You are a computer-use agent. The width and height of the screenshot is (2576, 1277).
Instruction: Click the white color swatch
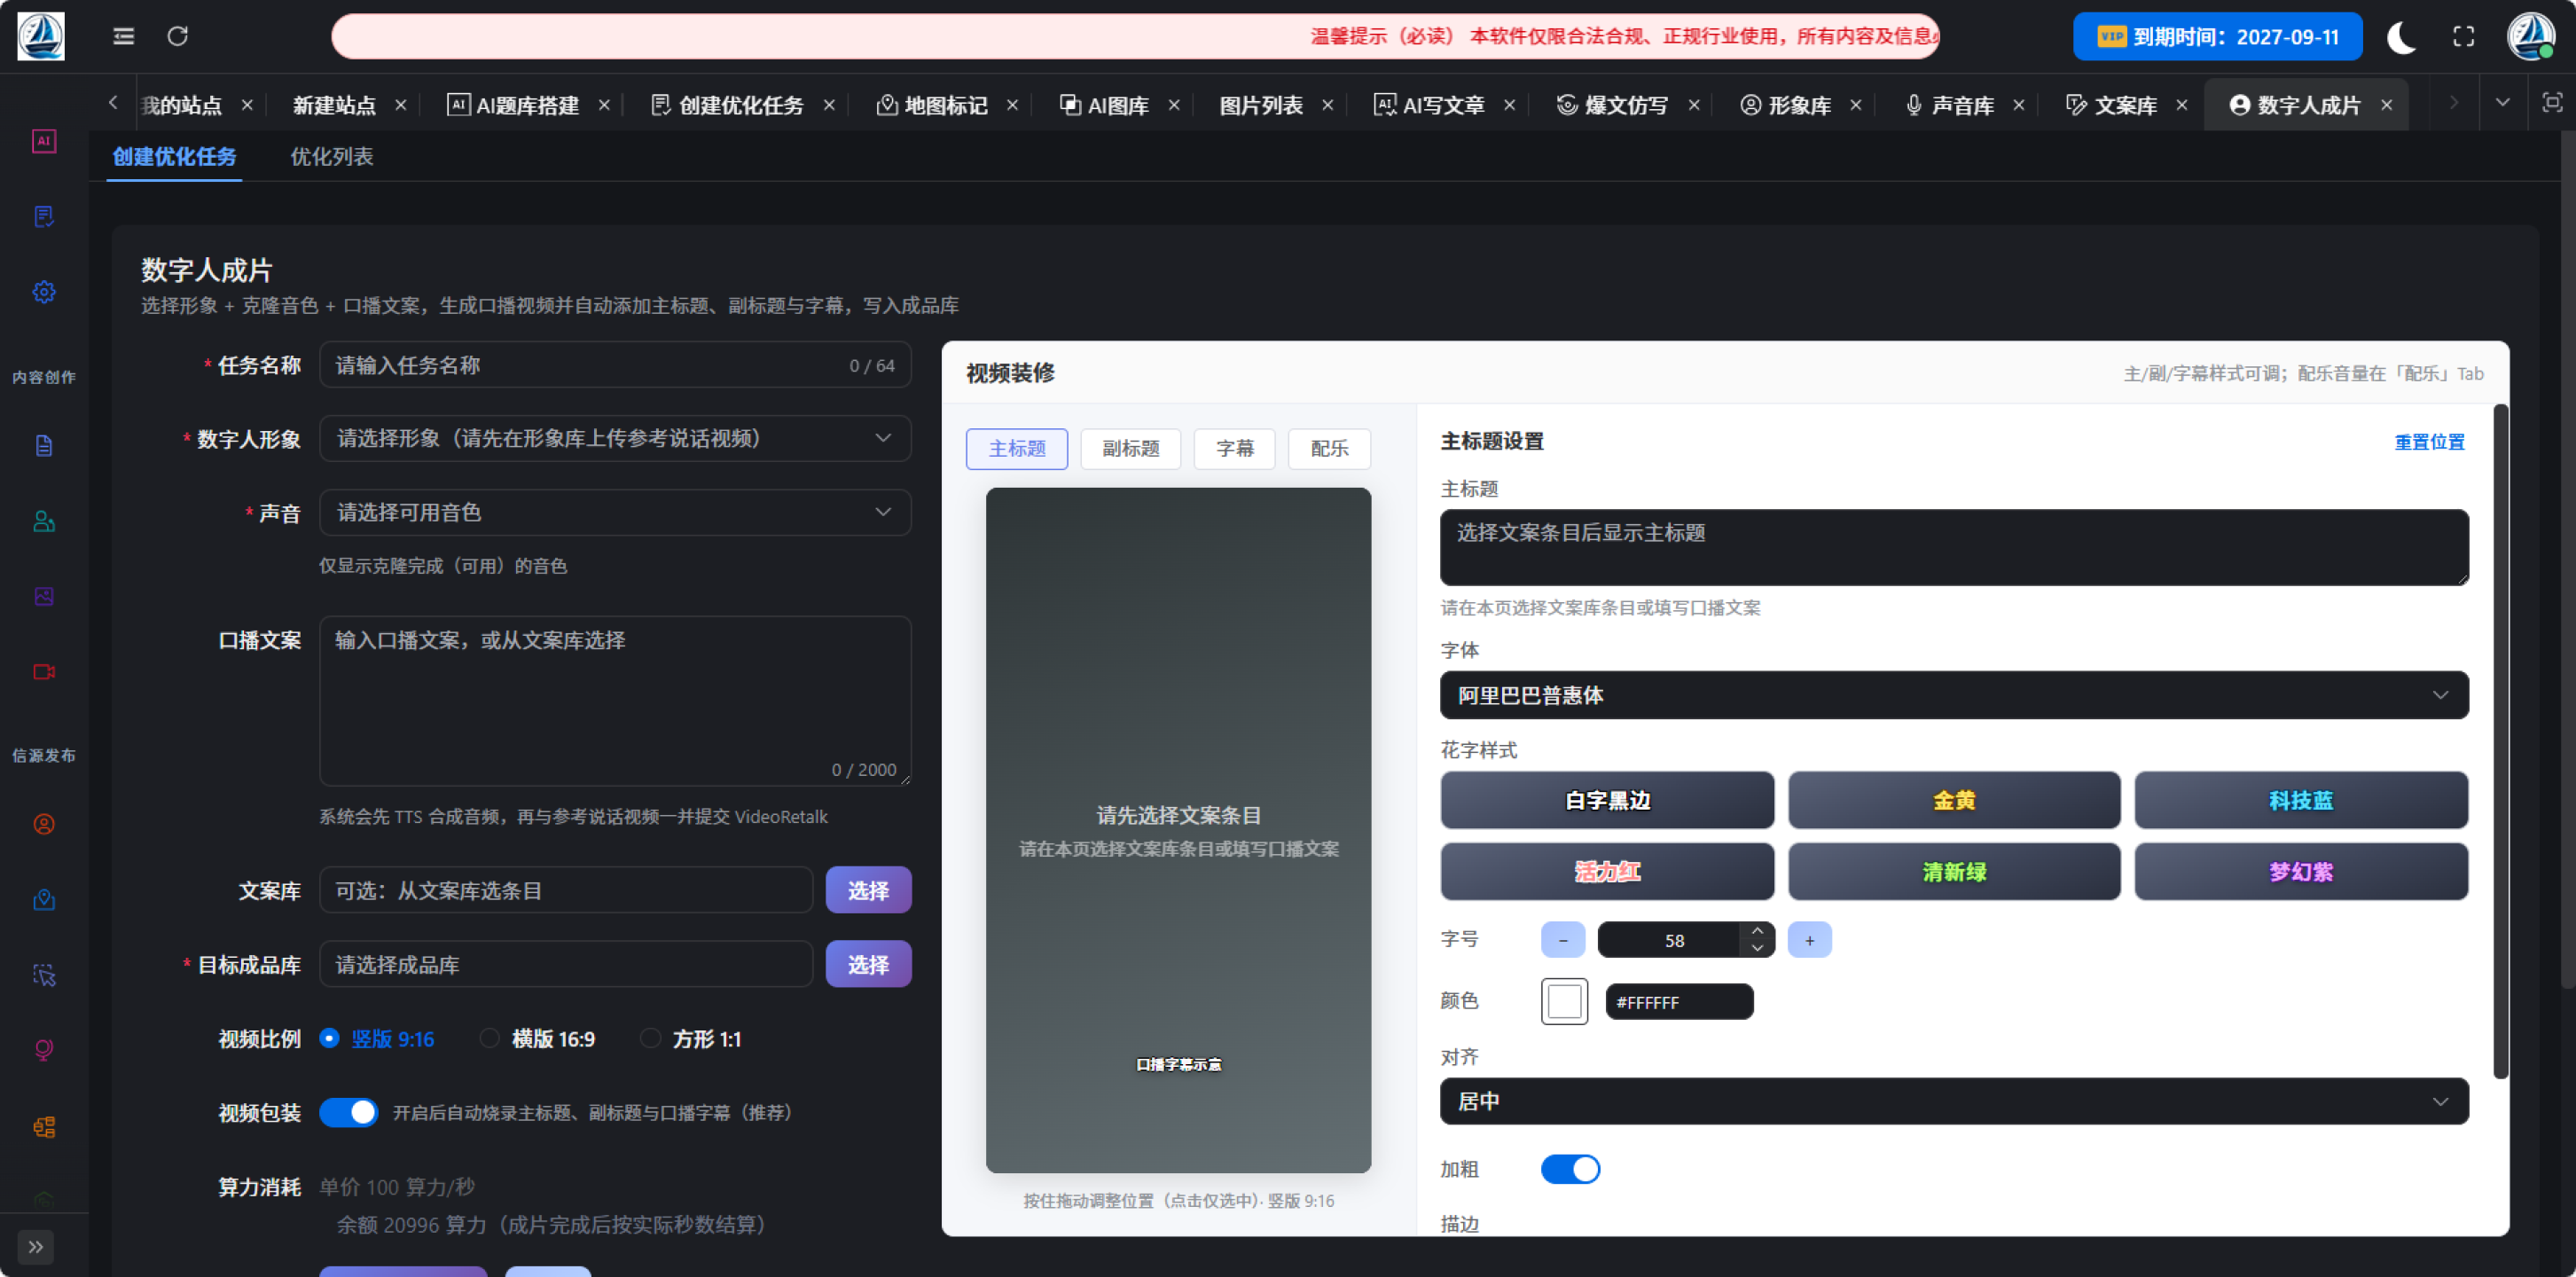coord(1564,1001)
